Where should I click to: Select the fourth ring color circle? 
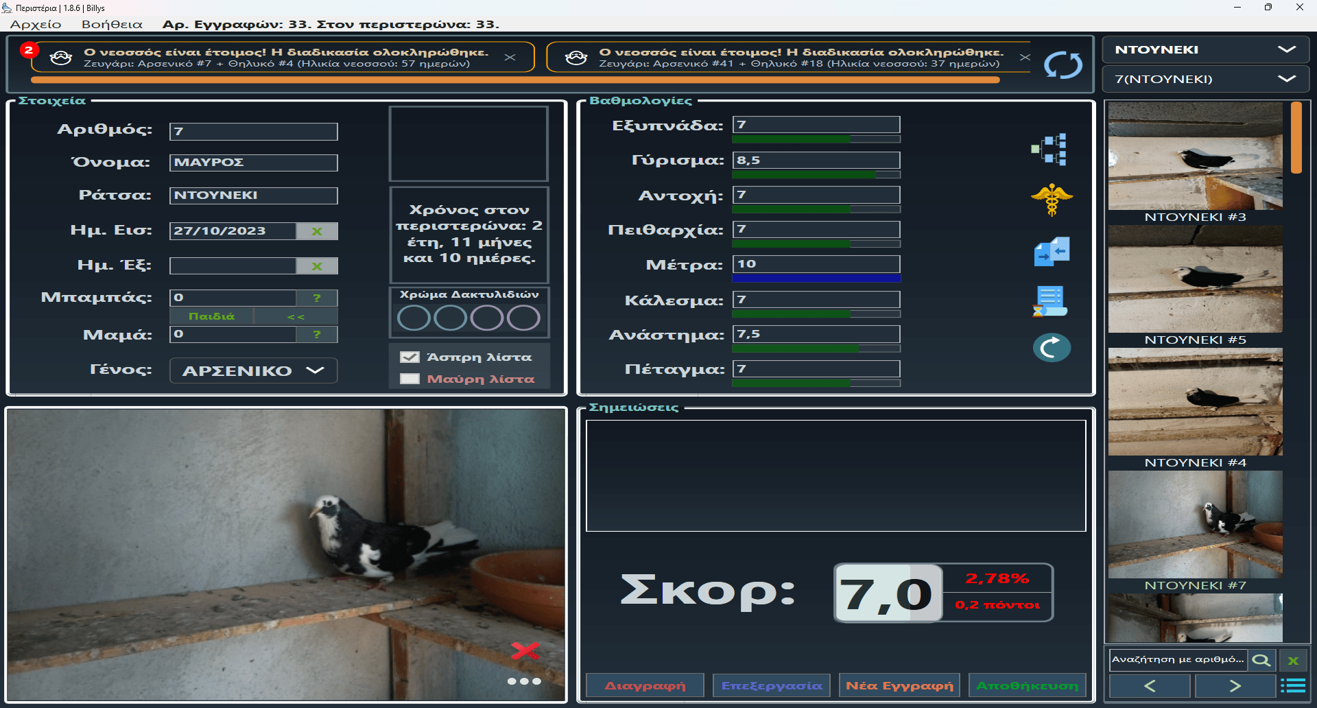(x=524, y=318)
